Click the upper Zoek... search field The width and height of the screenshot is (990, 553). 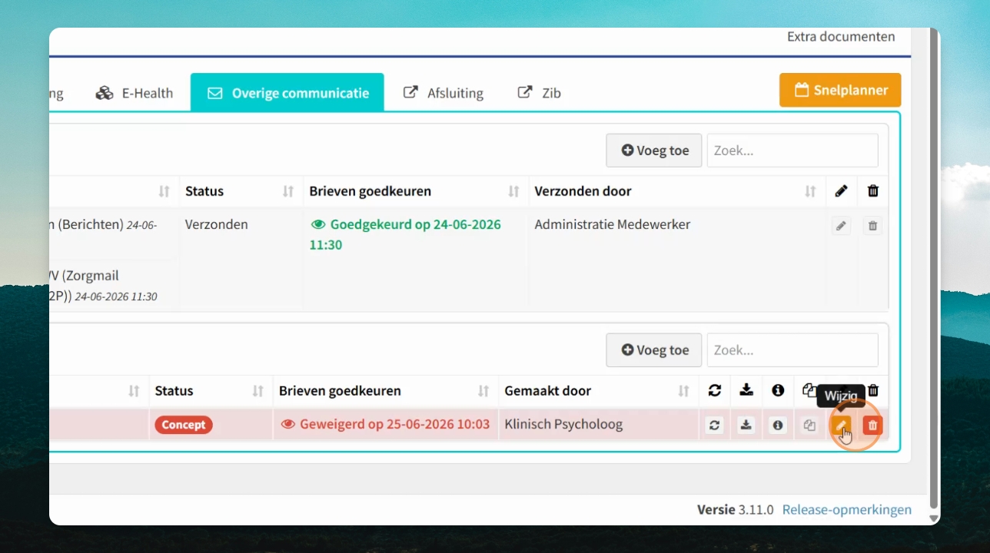792,151
